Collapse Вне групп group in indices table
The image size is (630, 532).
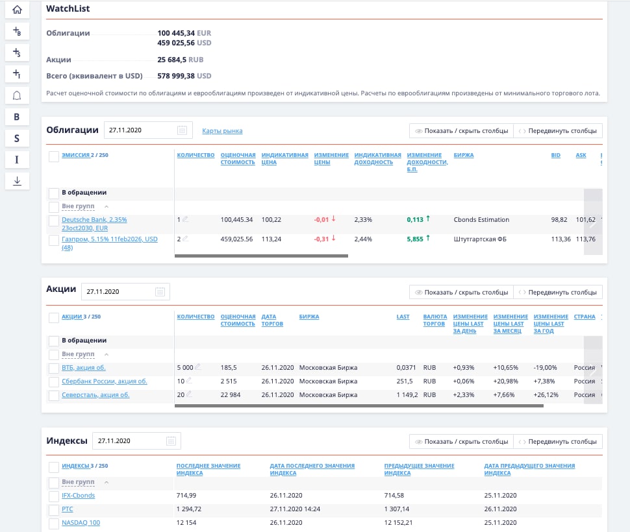pyautogui.click(x=107, y=482)
